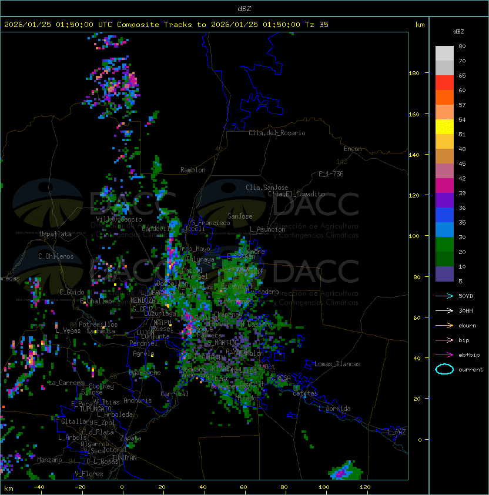
Task: Click the 'V_Flores' place label
Action: click(89, 474)
